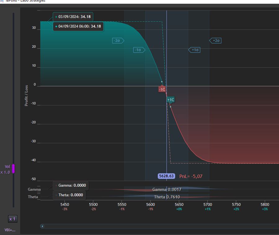This screenshot has width=279, height=235.
Task: Click the purple Vol slider handle
Action: (x=13, y=168)
